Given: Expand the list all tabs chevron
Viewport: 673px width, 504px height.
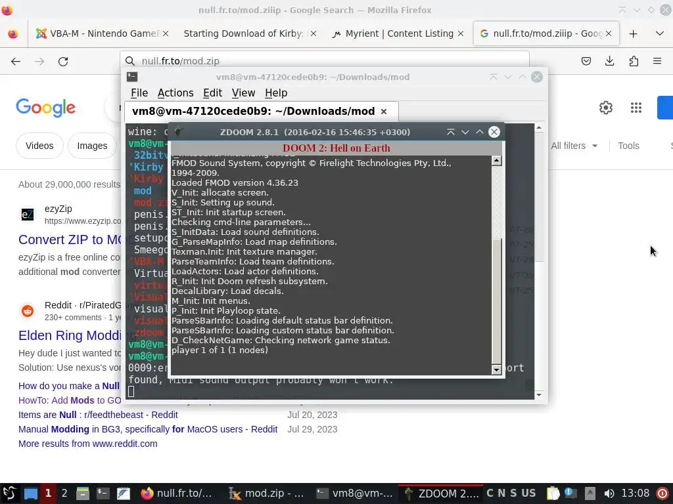Looking at the screenshot, I should [x=660, y=33].
